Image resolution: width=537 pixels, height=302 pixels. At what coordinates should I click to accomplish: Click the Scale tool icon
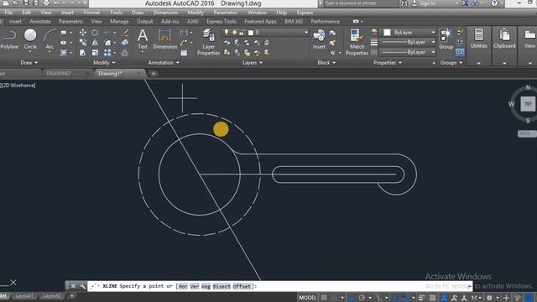point(95,53)
